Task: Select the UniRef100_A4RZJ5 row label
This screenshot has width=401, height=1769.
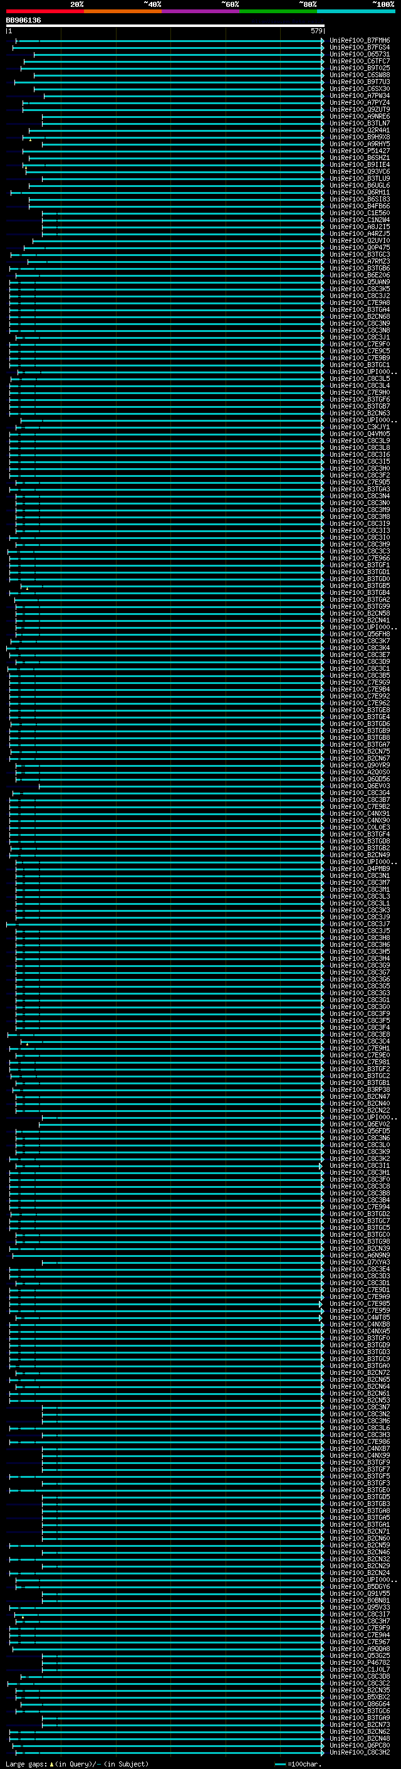Action: [x=360, y=233]
